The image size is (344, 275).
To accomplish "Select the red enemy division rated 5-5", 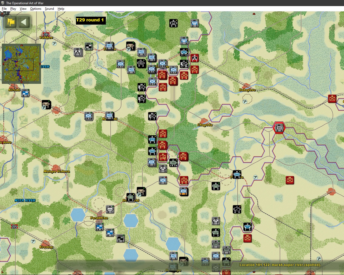I will coord(163,133).
